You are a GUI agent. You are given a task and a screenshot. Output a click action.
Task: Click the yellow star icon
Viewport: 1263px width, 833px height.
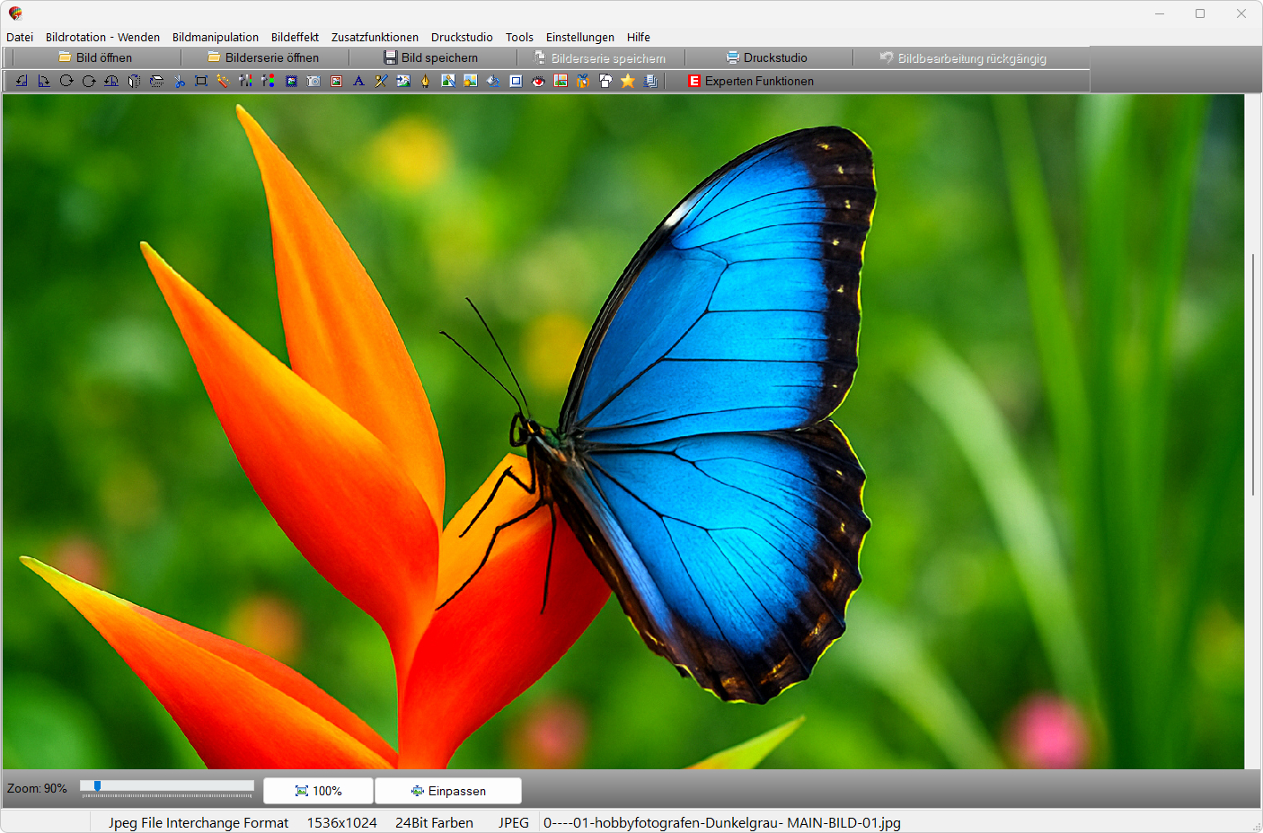pyautogui.click(x=628, y=81)
